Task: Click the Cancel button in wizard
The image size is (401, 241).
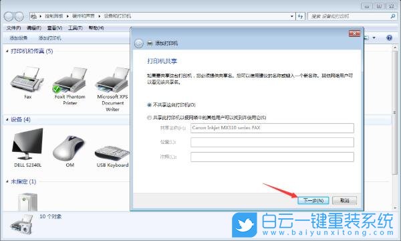Action: pyautogui.click(x=344, y=201)
